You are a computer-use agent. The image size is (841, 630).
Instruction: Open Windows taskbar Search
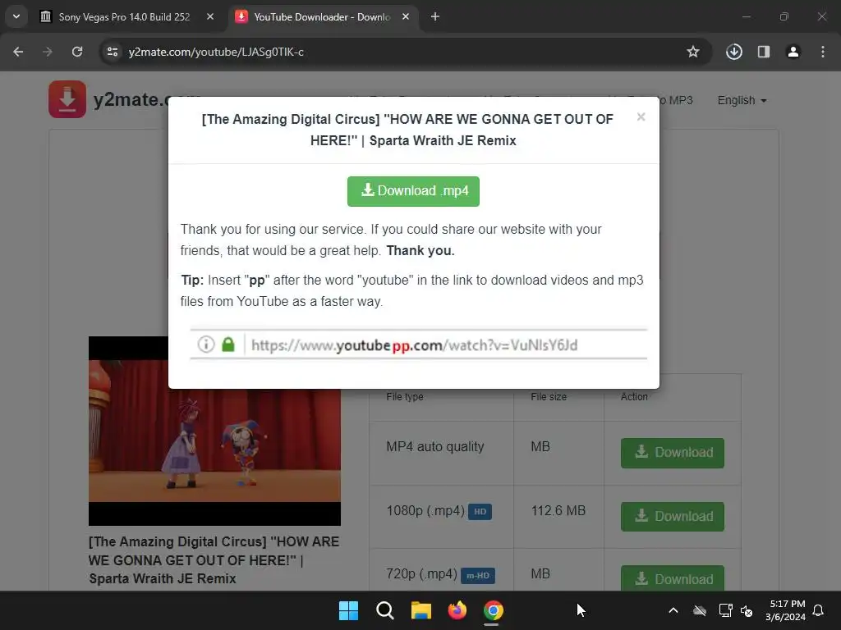pos(385,610)
